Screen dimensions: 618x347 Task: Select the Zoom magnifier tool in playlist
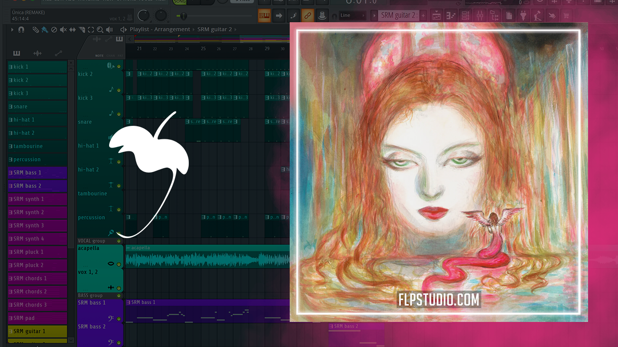click(99, 29)
